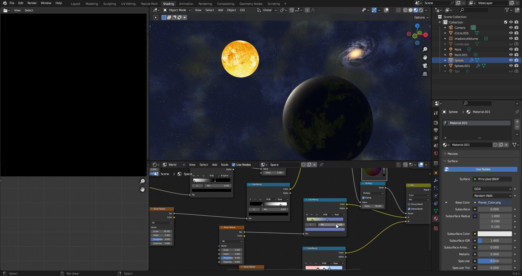522x276 pixels.
Task: Open the Subsurface Color swatch
Action: point(495,234)
